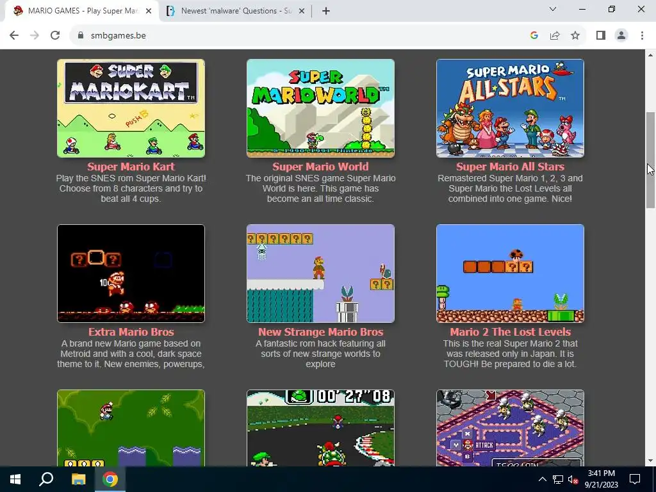This screenshot has width=656, height=492.
Task: Reload the smbgames.be page
Action: [x=55, y=36]
